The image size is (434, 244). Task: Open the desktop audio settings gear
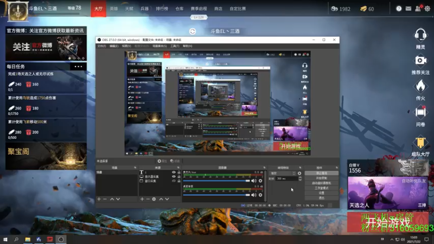click(260, 195)
